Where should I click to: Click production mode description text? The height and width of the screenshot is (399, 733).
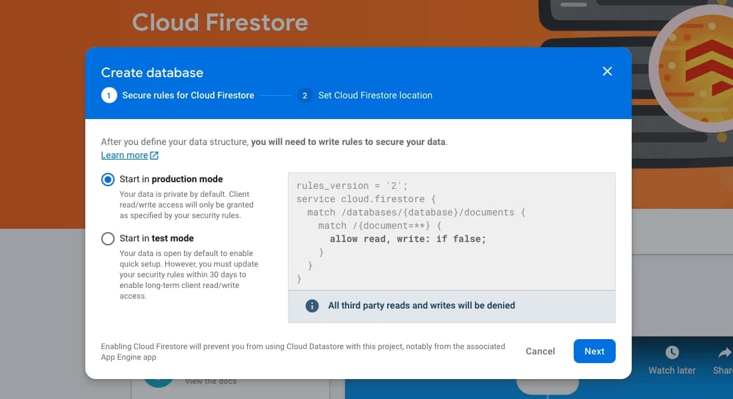tap(187, 205)
